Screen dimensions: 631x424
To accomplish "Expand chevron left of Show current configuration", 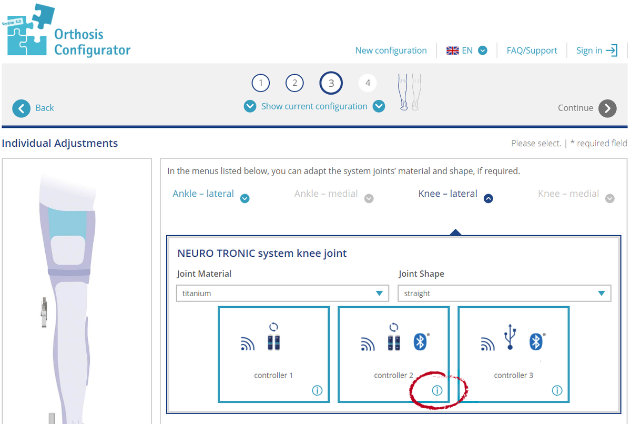I will coord(250,106).
